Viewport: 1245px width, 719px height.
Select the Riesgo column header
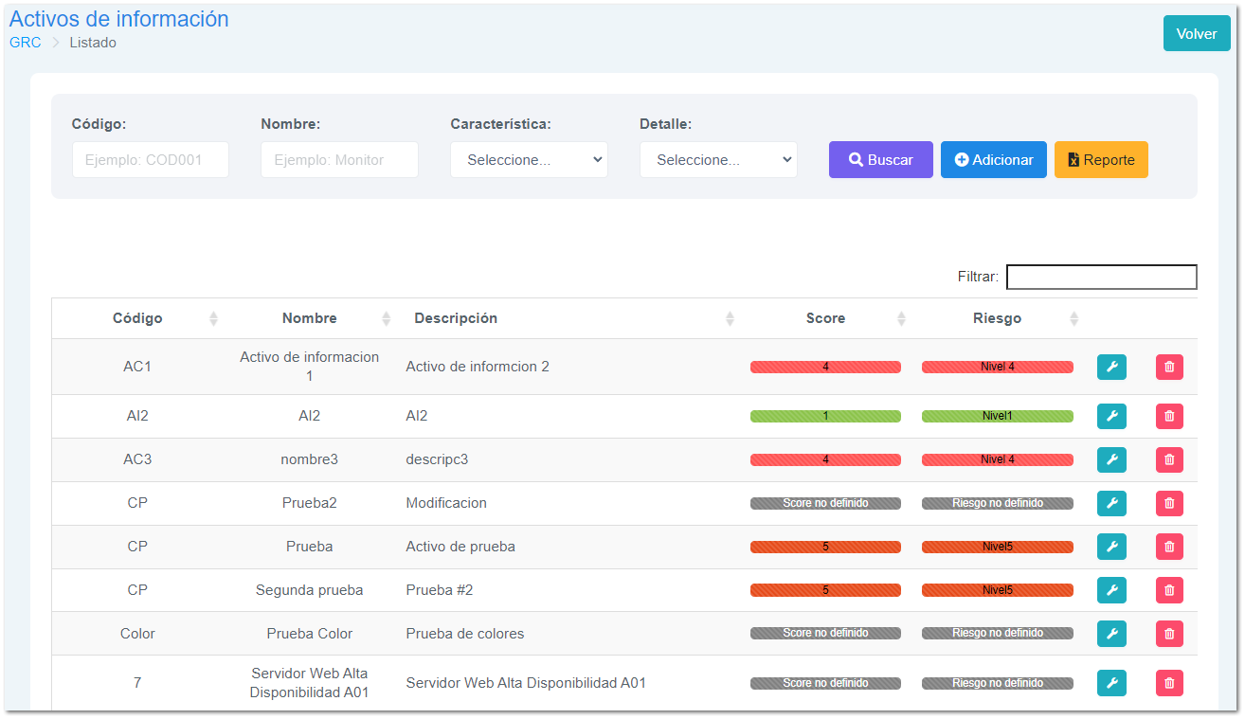coord(998,318)
